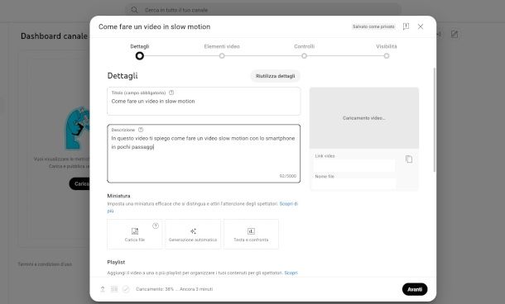Click the Descrizione text area

(x=204, y=154)
